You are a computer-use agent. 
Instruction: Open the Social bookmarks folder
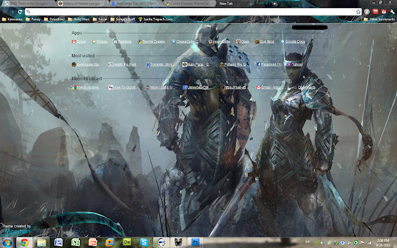100,19
